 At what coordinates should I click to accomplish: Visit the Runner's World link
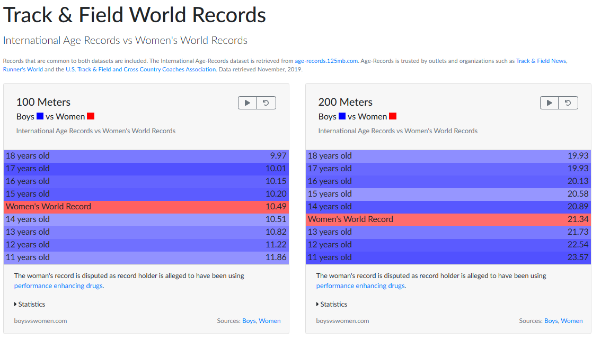(x=23, y=69)
